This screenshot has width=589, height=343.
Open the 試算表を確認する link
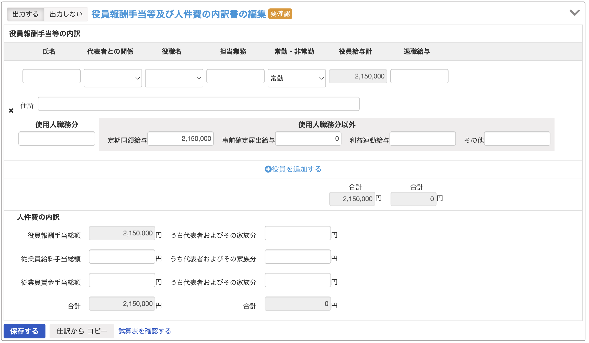tap(145, 331)
